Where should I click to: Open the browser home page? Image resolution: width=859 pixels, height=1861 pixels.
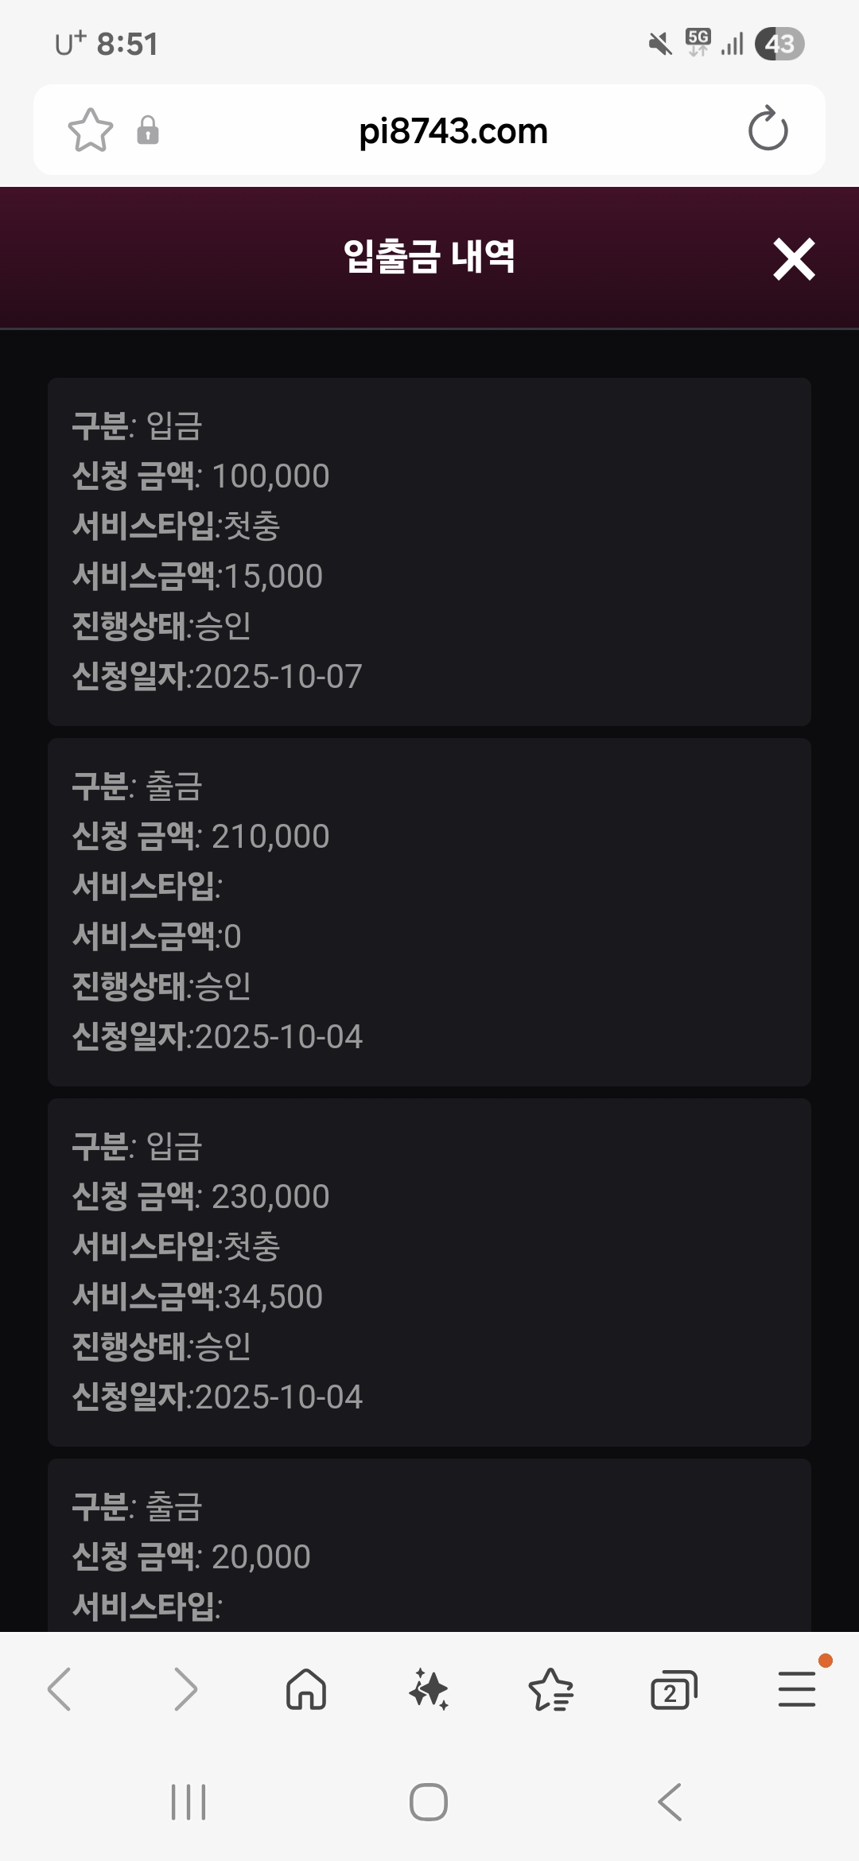point(306,1689)
